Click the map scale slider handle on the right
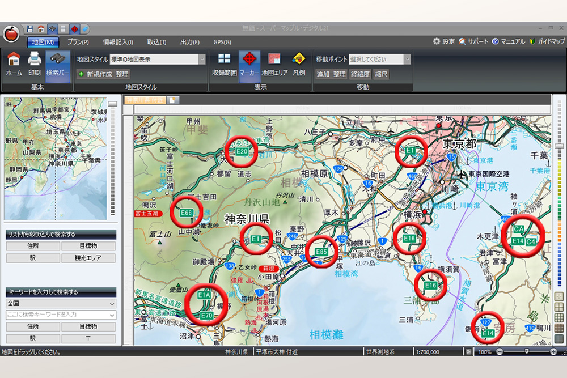The width and height of the screenshot is (567, 378). (560, 146)
